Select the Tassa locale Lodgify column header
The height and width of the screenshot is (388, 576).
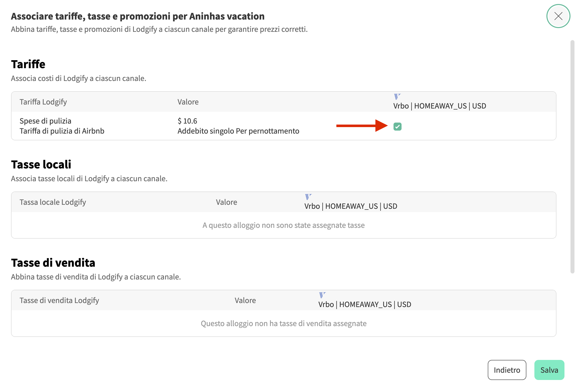[x=53, y=202]
